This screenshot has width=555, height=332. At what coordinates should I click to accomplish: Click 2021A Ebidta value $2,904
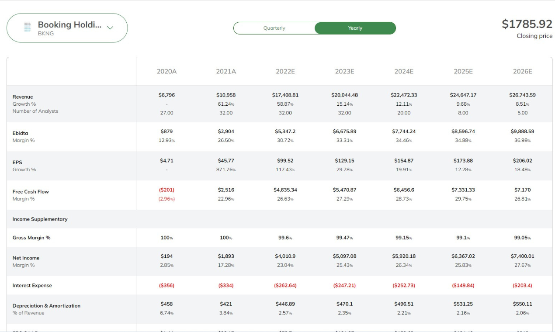pos(226,131)
